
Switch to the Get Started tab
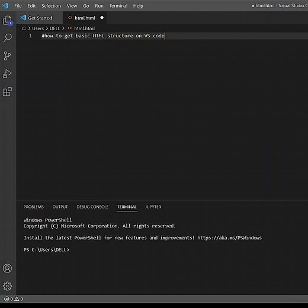click(x=40, y=18)
